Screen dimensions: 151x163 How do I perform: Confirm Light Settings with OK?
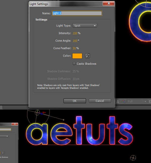tap(75, 101)
